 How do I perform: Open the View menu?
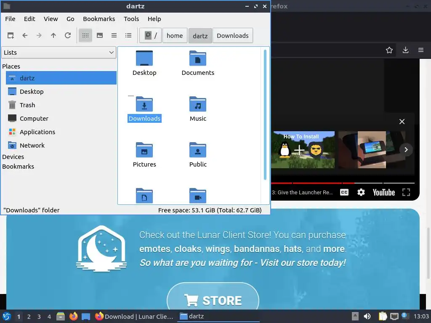pyautogui.click(x=51, y=19)
